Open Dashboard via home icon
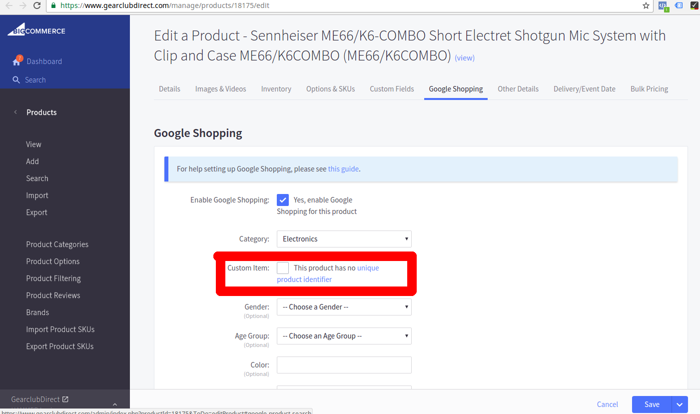 [17, 61]
